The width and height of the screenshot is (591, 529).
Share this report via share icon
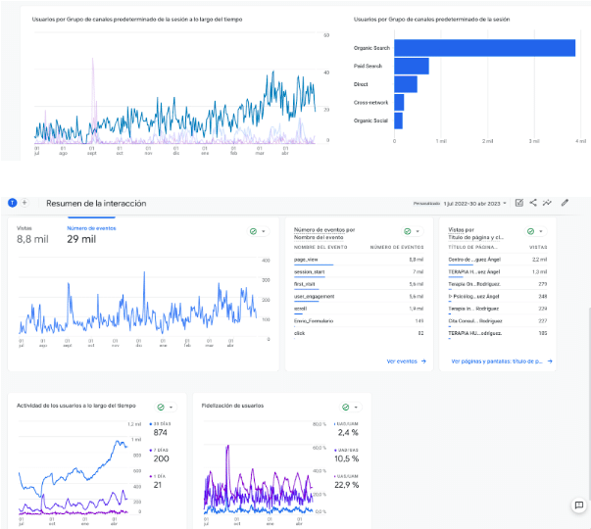pyautogui.click(x=533, y=203)
